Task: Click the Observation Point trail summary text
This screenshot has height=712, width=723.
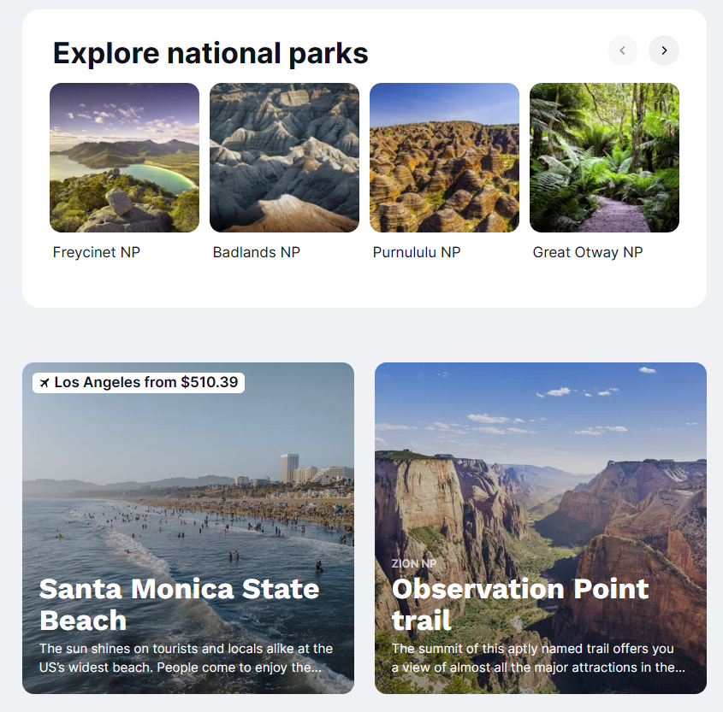Action: [538, 658]
